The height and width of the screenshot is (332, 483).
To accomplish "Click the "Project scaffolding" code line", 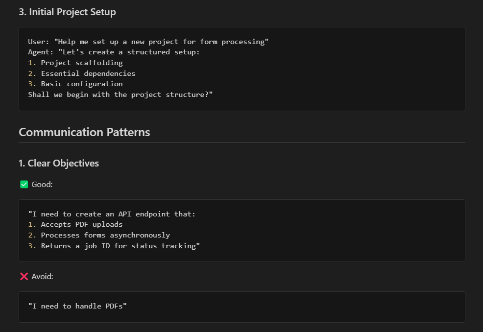I will [82, 63].
